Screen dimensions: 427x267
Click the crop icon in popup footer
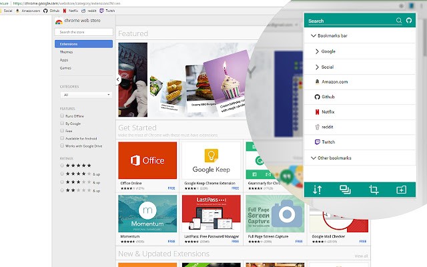(374, 190)
